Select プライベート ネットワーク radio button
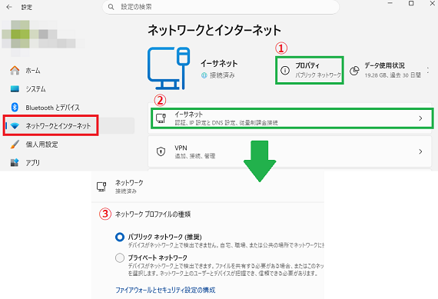The image size is (438, 299). pyautogui.click(x=120, y=257)
